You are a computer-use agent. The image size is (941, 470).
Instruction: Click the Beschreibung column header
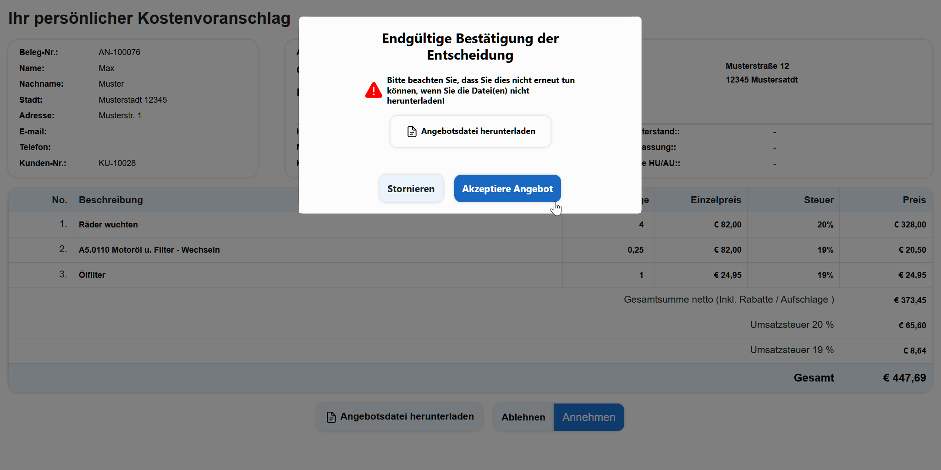(x=111, y=200)
